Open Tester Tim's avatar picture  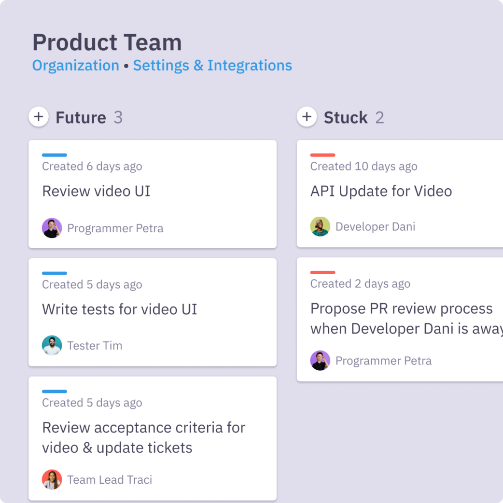coord(52,346)
